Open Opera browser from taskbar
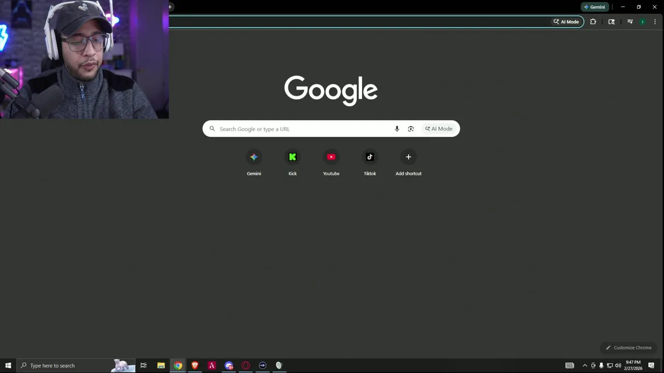The image size is (664, 373). point(246,366)
